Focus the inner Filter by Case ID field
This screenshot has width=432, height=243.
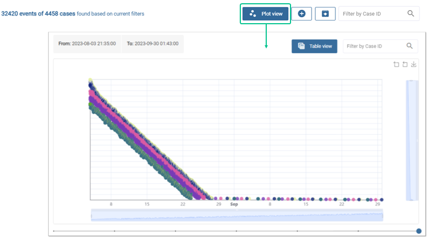tap(374, 46)
